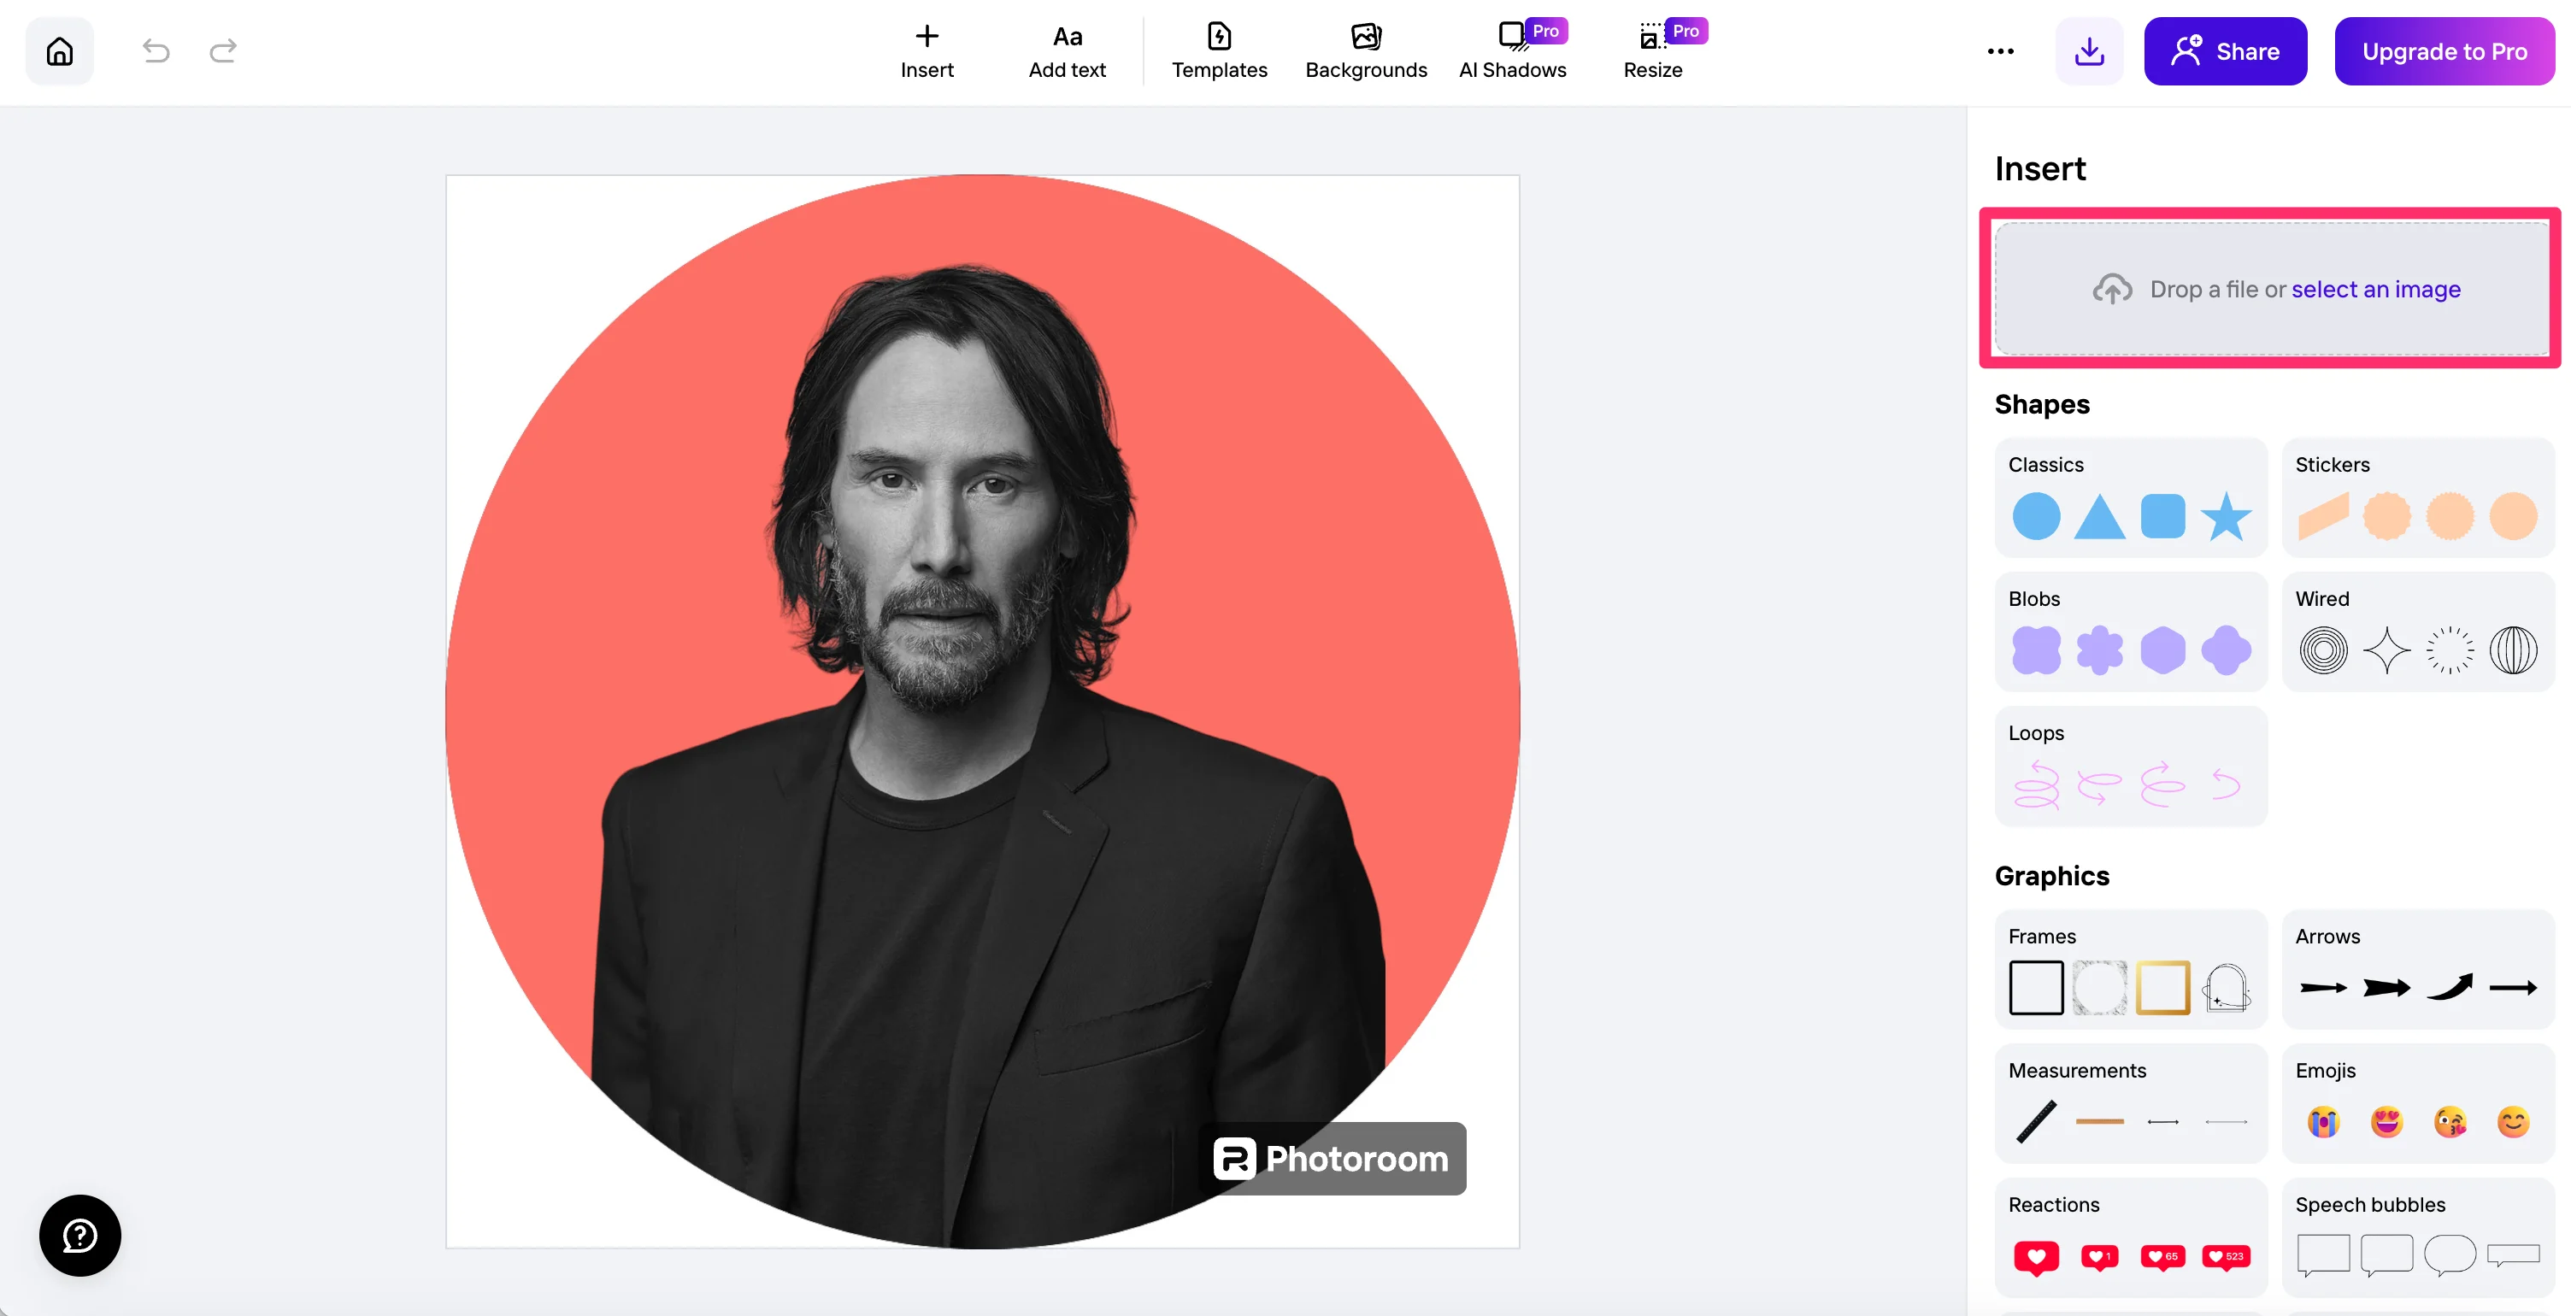Click the home icon button
Screen dimensions: 2571x1316
(60, 51)
